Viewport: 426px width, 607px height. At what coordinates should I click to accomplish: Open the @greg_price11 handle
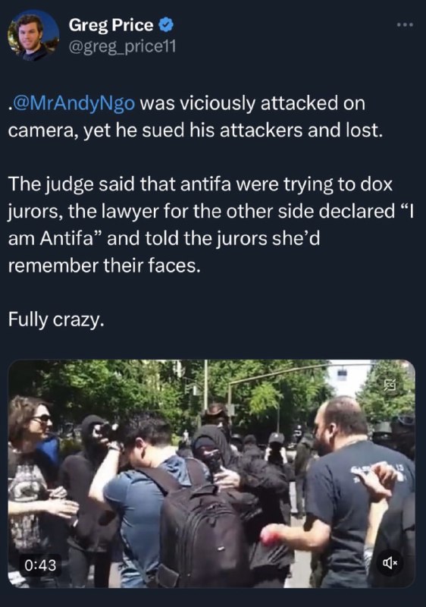coord(122,47)
